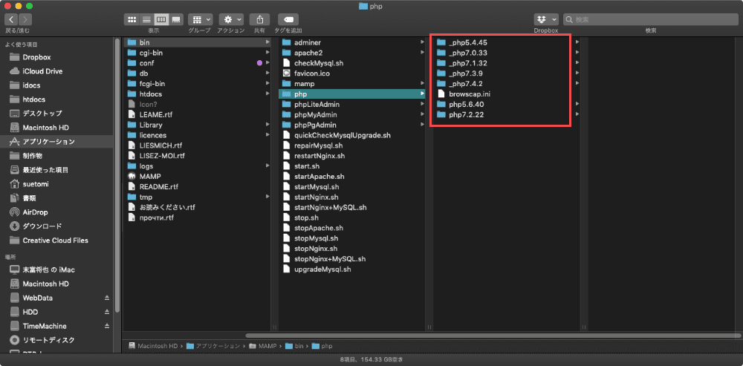
Task: Expand the _php7.4.2 folder arrow
Action: [x=577, y=84]
